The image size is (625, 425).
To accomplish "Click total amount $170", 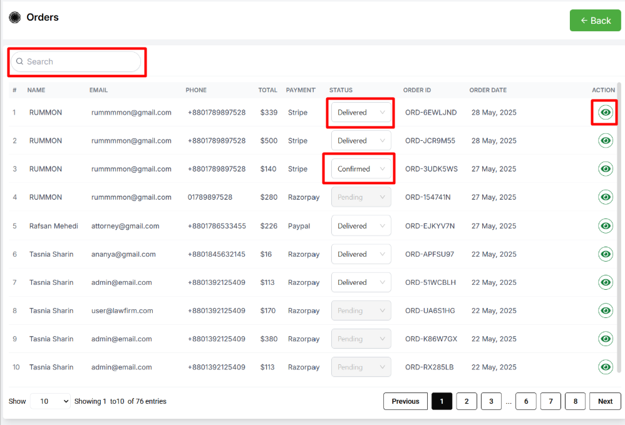I will coord(268,310).
